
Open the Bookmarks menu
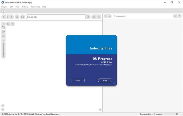(35, 7)
